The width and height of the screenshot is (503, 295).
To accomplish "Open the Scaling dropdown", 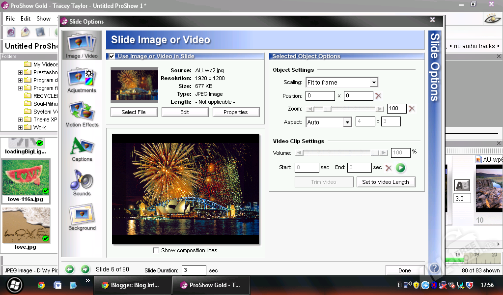I will (373, 83).
